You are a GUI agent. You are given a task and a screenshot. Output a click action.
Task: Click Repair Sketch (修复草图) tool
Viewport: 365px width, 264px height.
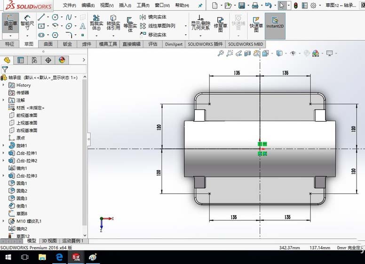tap(220, 24)
